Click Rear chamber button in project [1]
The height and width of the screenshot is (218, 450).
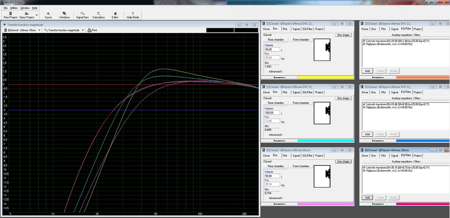[x=276, y=40]
